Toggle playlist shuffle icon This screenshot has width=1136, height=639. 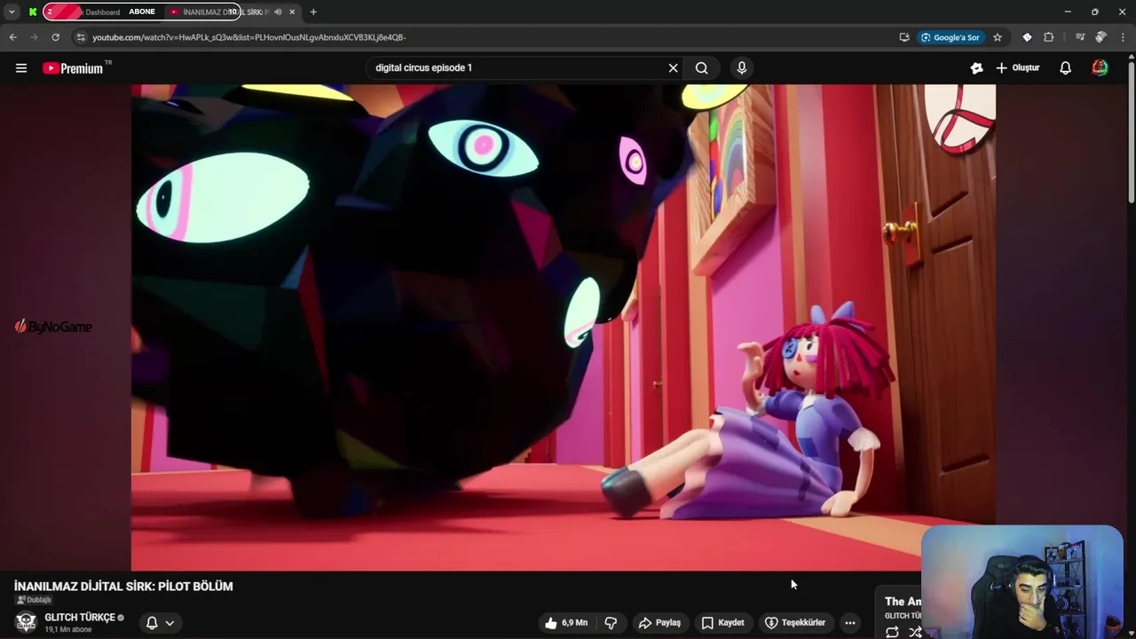click(x=915, y=632)
